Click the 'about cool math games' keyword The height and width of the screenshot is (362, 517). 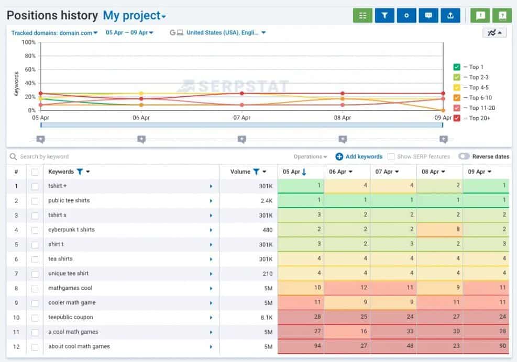click(x=79, y=346)
